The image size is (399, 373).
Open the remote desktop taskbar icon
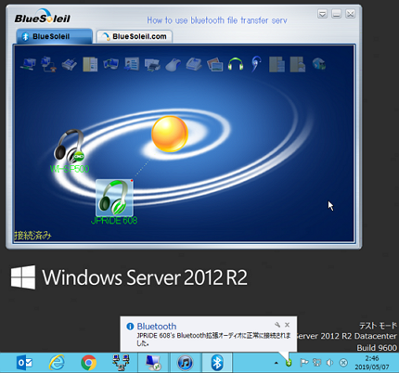(x=153, y=363)
